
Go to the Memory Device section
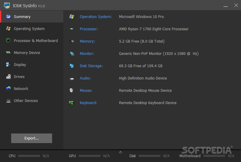(x=32, y=52)
